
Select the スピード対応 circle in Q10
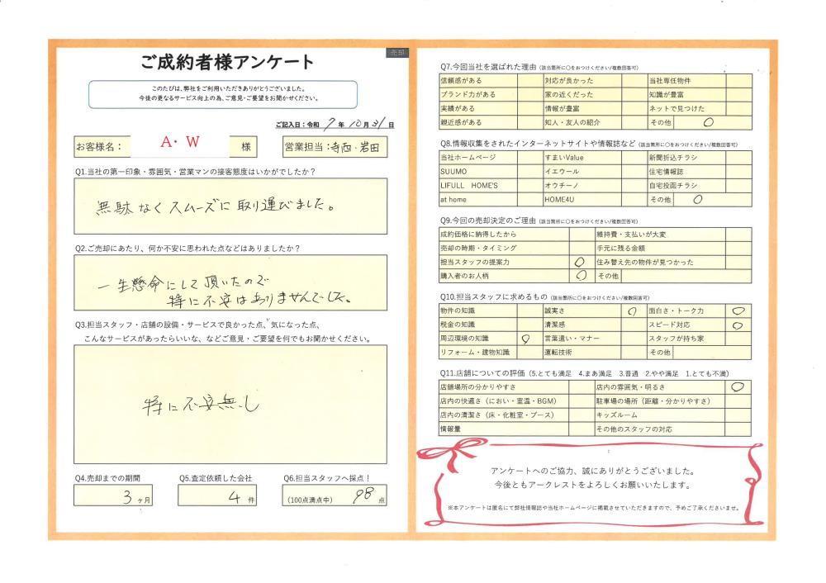tap(738, 325)
